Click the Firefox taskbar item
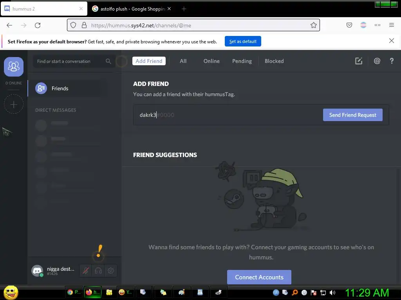Viewport: 401px width, 300px height. [93, 292]
